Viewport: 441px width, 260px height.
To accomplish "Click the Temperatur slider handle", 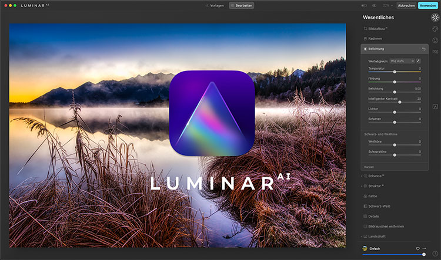I will click(x=395, y=72).
